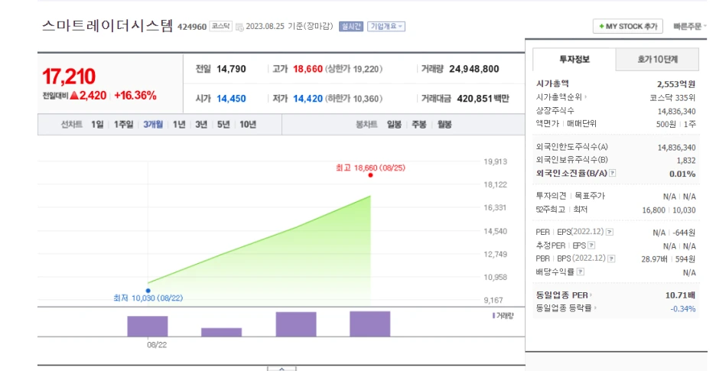
Task: Click the 거래량 value 24,948,800
Action: tap(474, 69)
